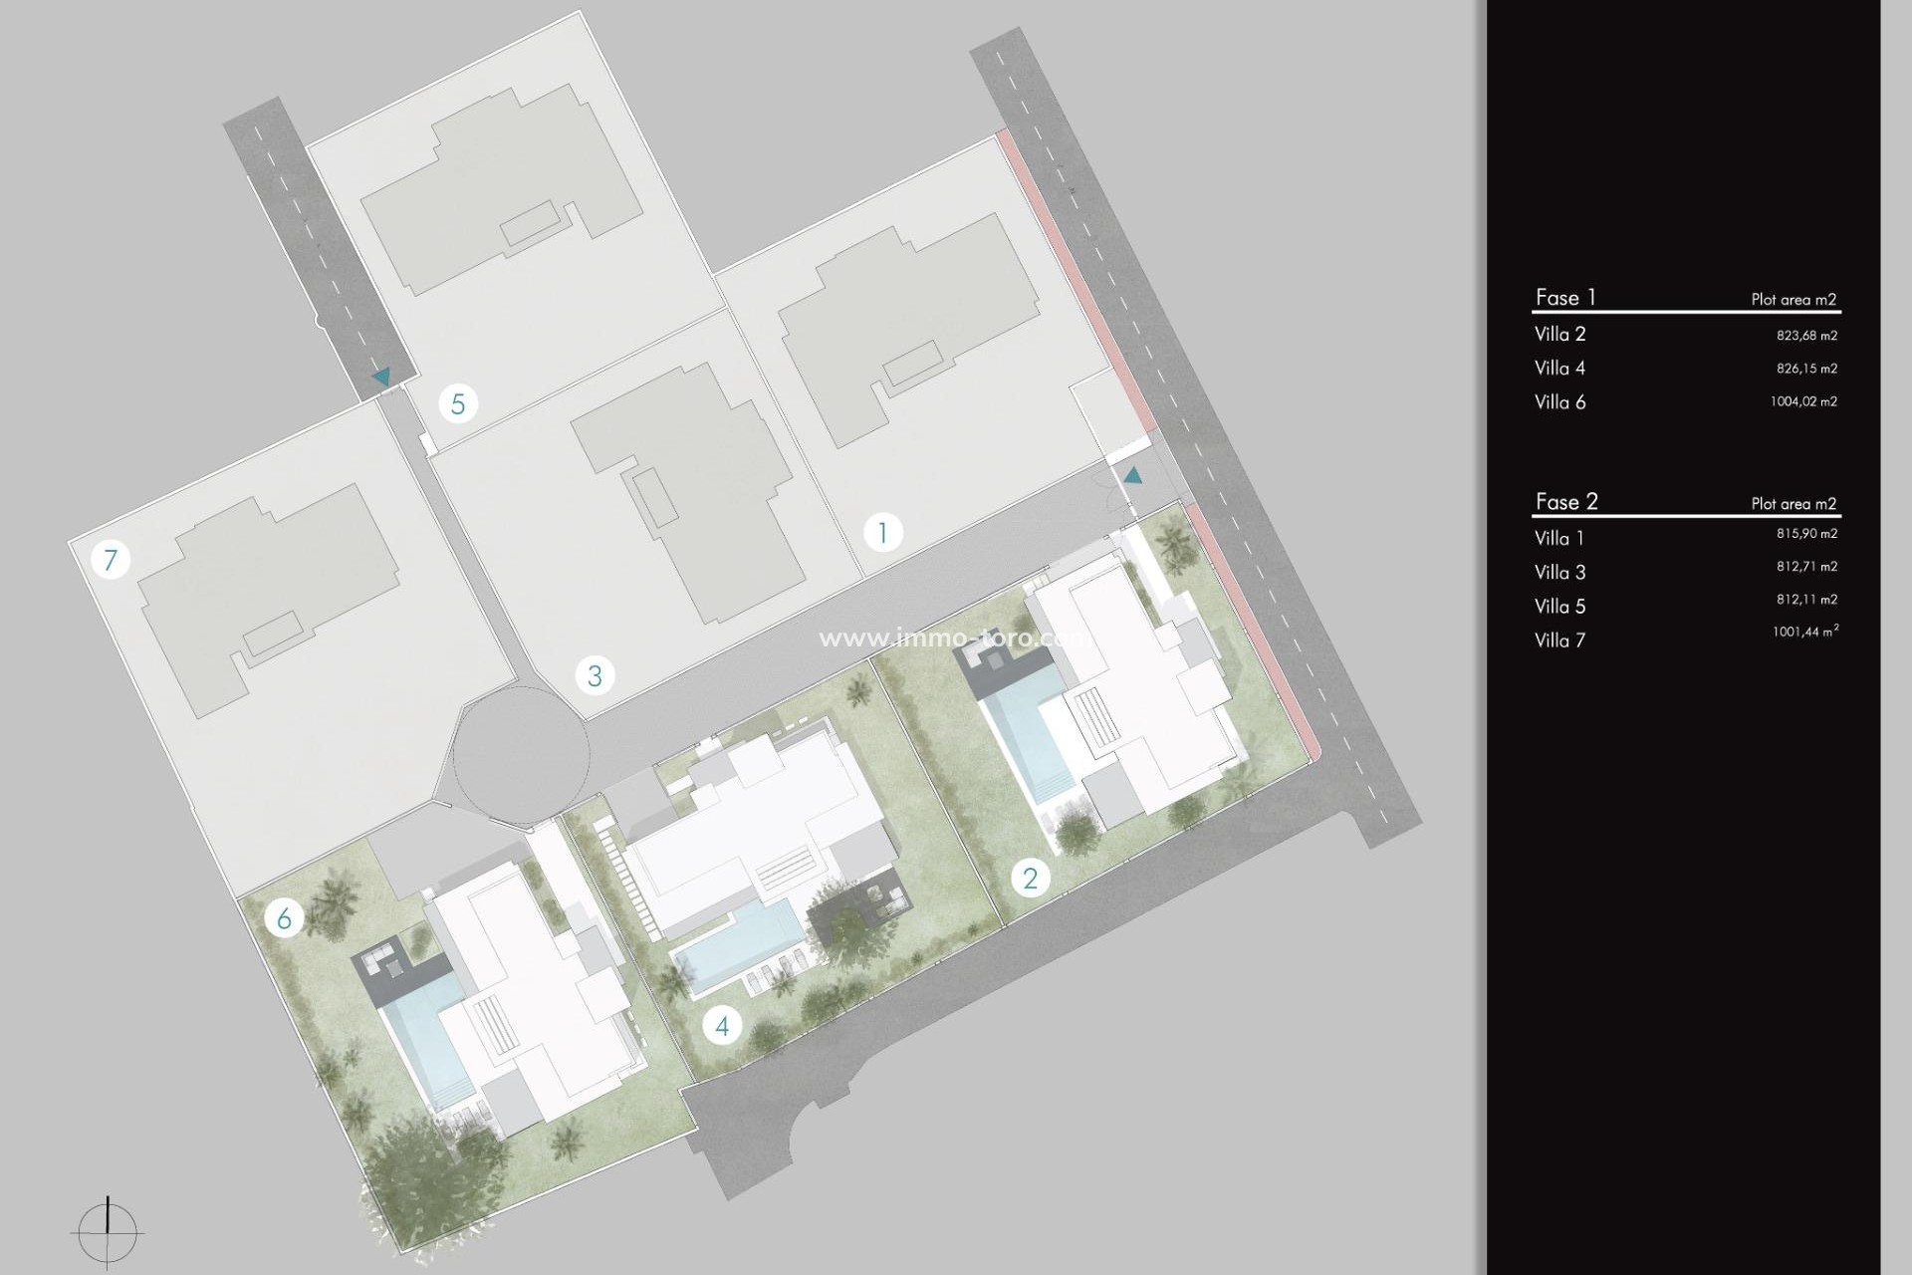Toggle the blue entrance arrow near Villa 1
This screenshot has width=1912, height=1275.
pyautogui.click(x=1133, y=475)
